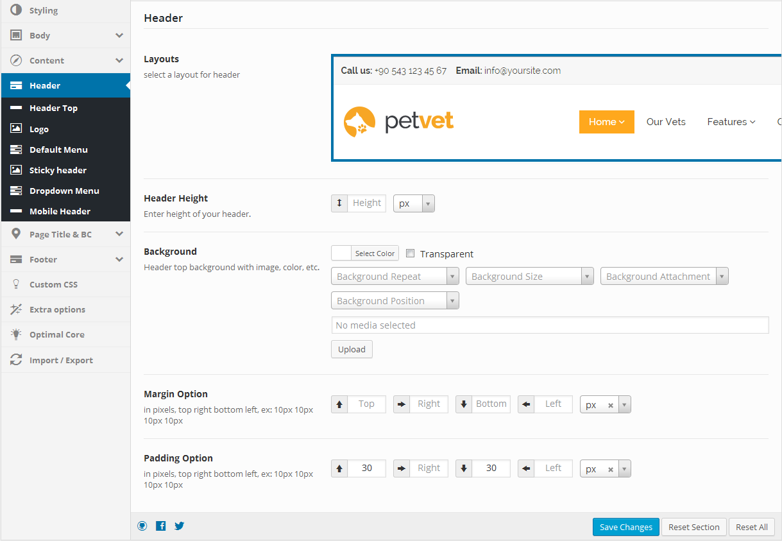Click the Custom CSS lightbulb icon

tap(16, 284)
